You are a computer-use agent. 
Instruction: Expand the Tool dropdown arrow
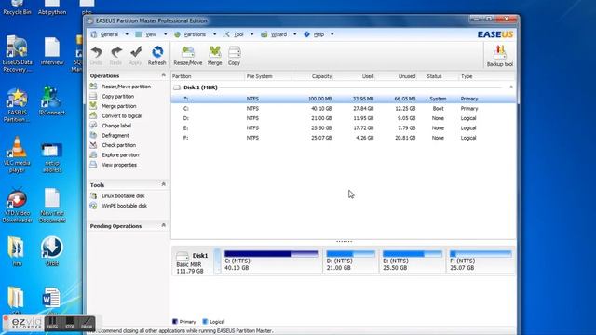[251, 34]
